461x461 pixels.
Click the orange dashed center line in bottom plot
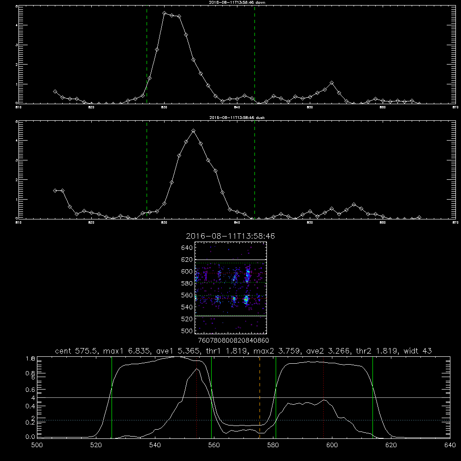[x=260, y=397]
